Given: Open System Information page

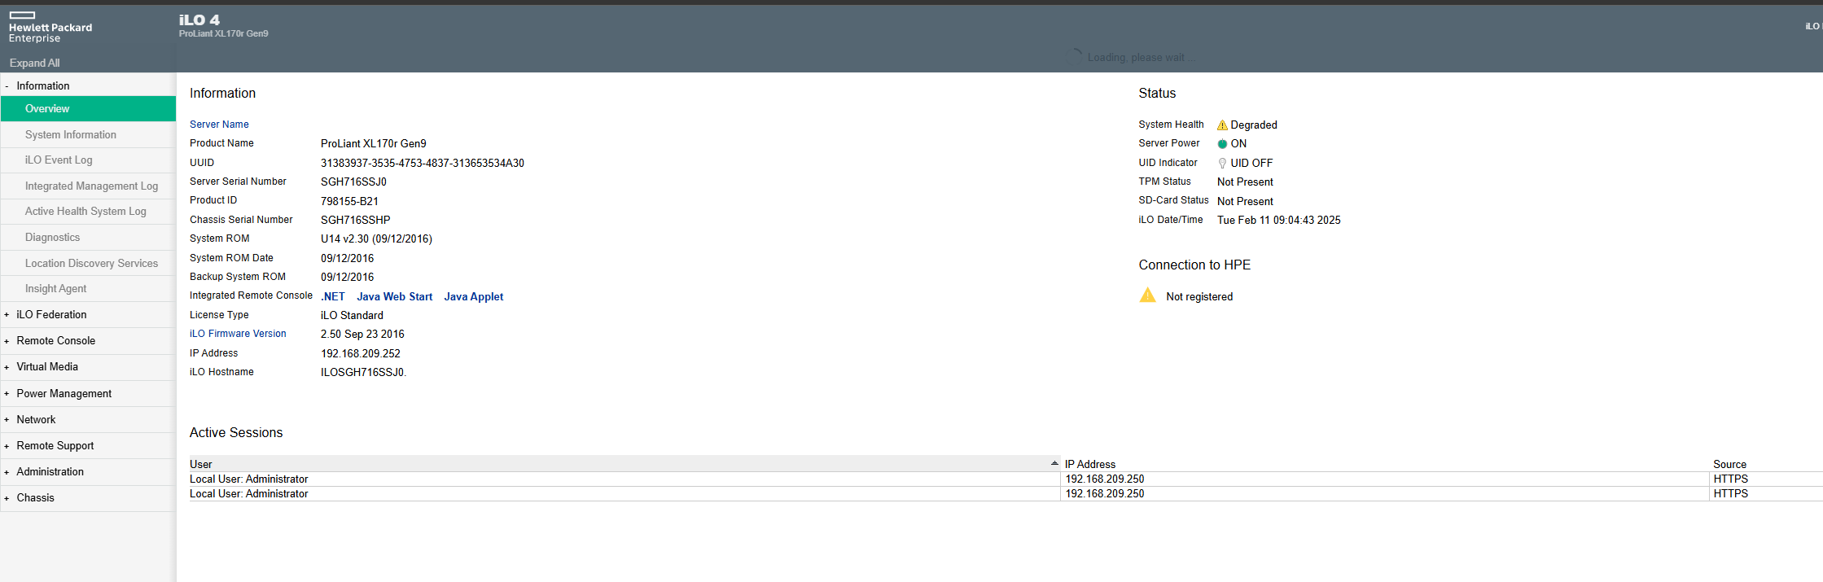Looking at the screenshot, I should click(x=88, y=134).
